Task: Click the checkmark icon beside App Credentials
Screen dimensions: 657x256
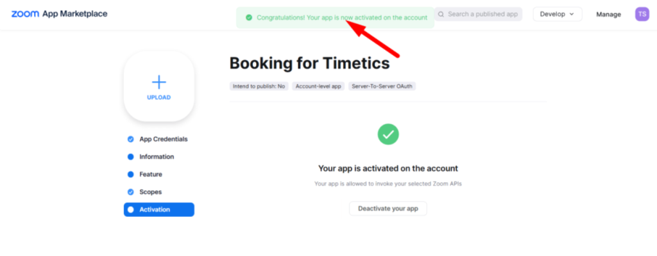Action: [130, 140]
